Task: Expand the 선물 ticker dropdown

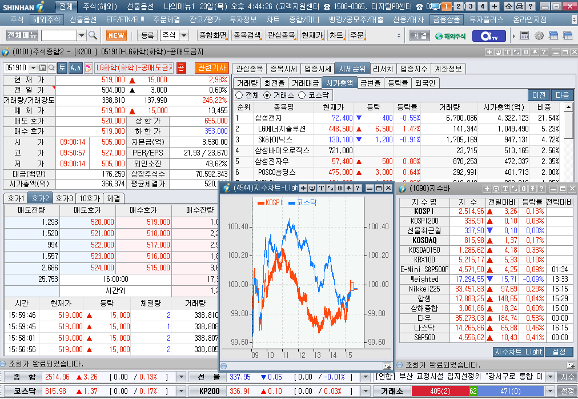Action: [366, 377]
